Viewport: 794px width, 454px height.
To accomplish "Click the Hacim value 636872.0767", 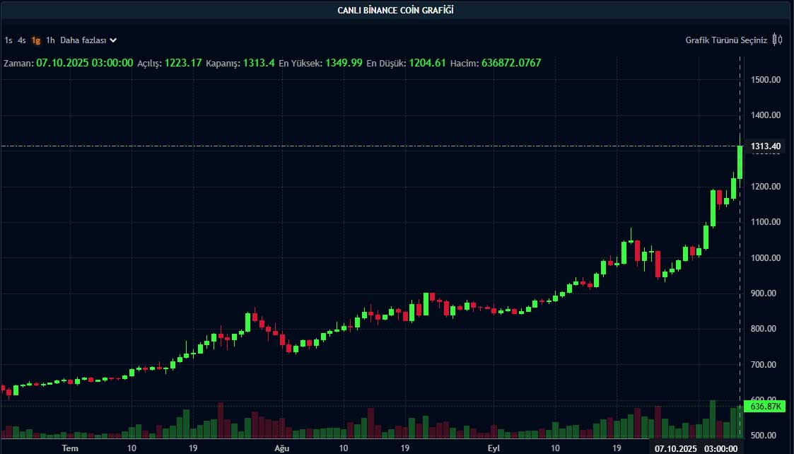I will coord(511,63).
